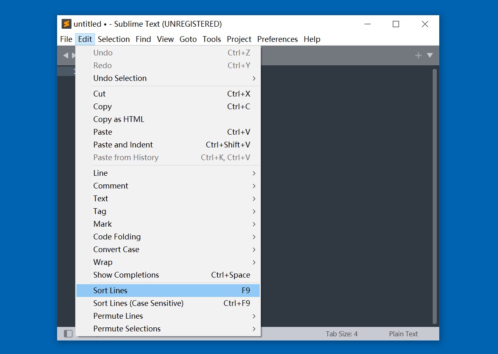Open the View menu

pyautogui.click(x=165, y=39)
